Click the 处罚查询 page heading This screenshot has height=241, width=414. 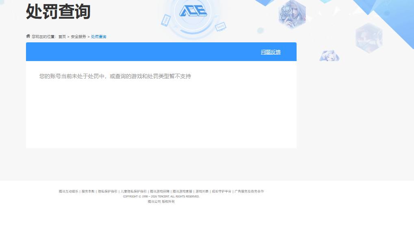tap(58, 11)
